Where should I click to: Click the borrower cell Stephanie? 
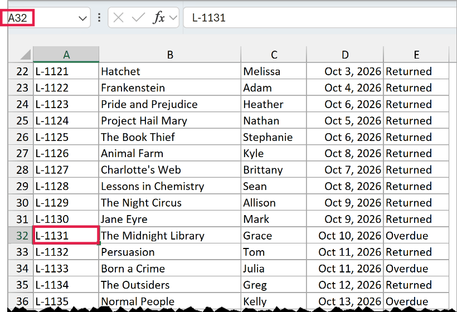274,137
